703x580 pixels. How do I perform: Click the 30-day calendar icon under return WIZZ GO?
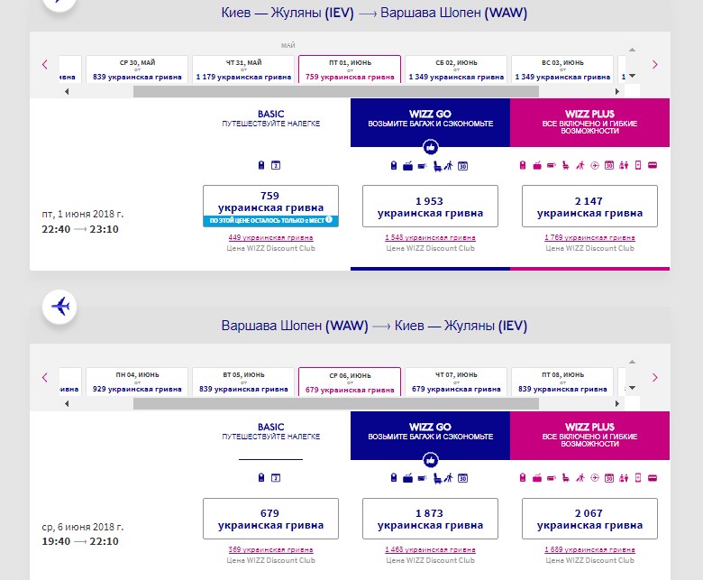(463, 477)
